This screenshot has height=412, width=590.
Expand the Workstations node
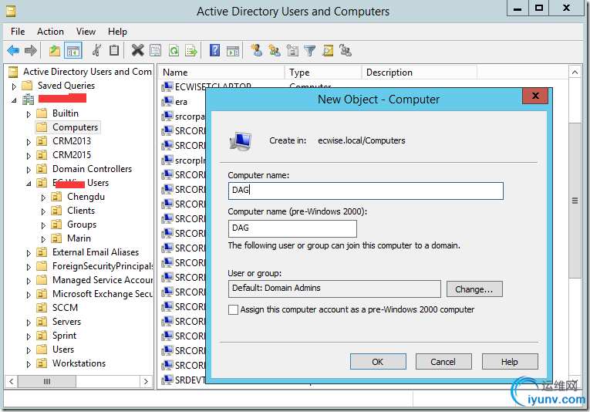[x=29, y=365]
